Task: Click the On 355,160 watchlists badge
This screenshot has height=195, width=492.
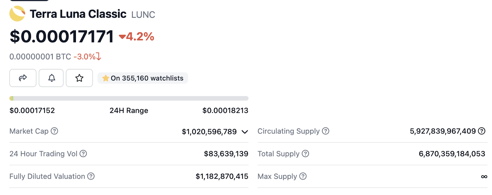Action: (143, 78)
